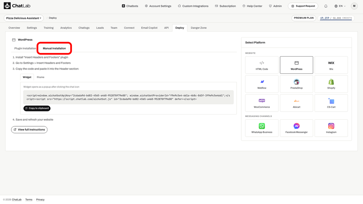Choose the WhatsApp Business channel icon
The image size is (363, 204).
tap(262, 126)
